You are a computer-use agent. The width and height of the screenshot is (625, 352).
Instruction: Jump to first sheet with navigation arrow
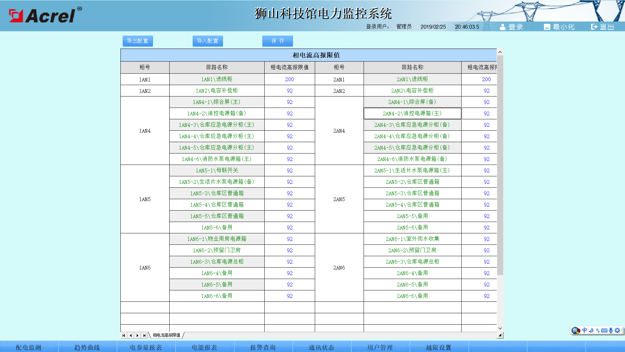tap(124, 335)
